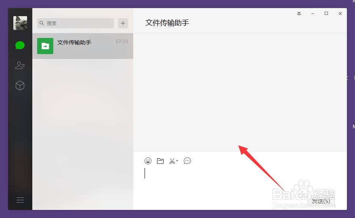
Task: Click the plus button to start a group chat
Action: tap(123, 23)
